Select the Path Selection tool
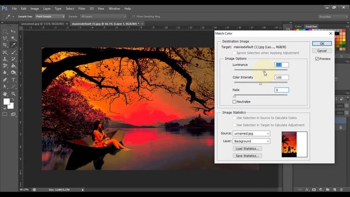 click(x=5, y=86)
